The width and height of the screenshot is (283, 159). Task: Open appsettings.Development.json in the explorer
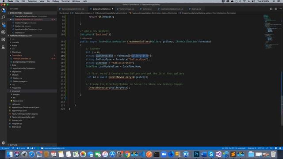26,107
